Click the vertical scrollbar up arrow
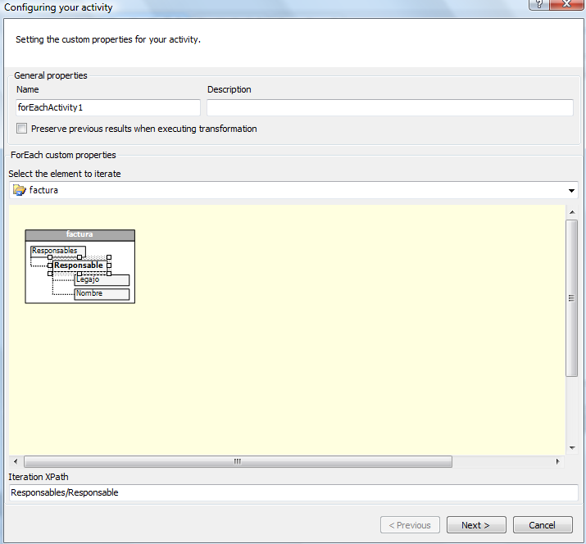 [572, 212]
